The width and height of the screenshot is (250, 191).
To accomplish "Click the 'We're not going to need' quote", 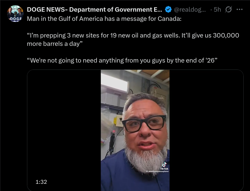I will (x=122, y=61).
